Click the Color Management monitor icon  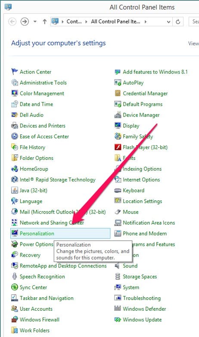coord(14,93)
